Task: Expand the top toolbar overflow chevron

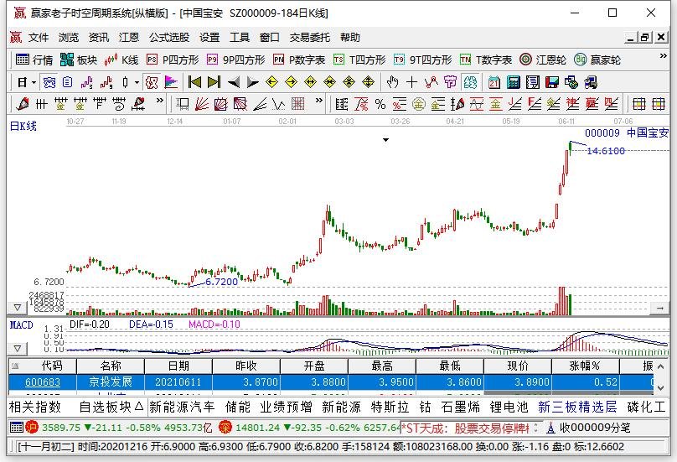Action: pyautogui.click(x=664, y=55)
